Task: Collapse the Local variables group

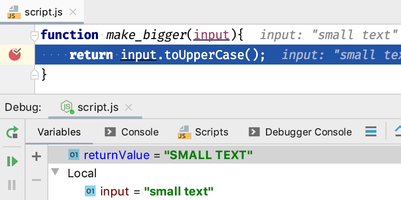Action: pyautogui.click(x=55, y=172)
